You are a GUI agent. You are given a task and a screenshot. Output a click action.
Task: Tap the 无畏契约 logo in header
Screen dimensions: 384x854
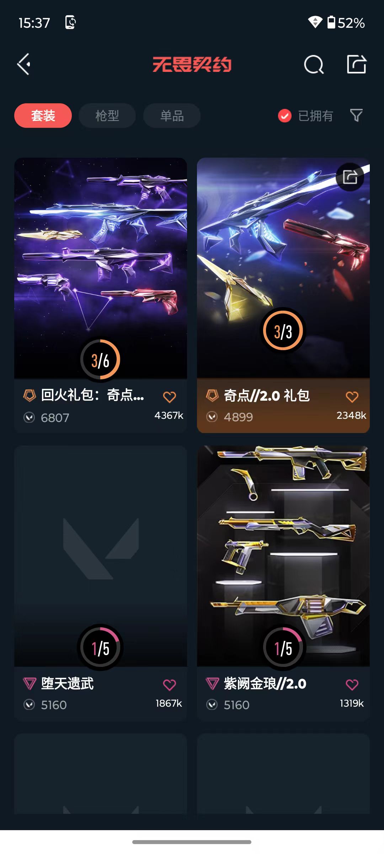pyautogui.click(x=192, y=64)
